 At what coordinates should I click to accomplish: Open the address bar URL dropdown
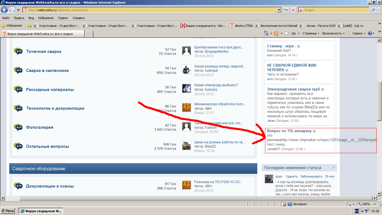pyautogui.click(x=279, y=10)
